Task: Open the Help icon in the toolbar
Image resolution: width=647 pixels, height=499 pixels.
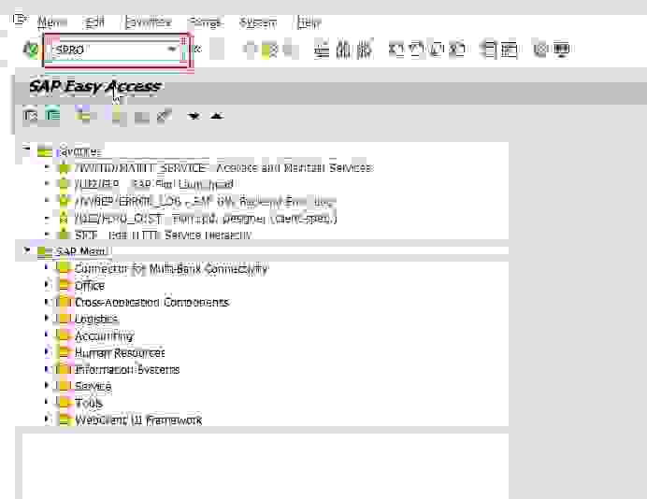Action: (x=540, y=50)
